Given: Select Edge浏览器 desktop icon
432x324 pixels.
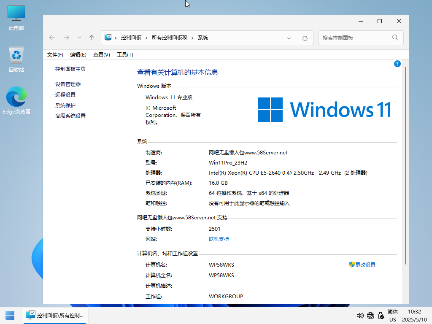Looking at the screenshot, I should click(16, 100).
